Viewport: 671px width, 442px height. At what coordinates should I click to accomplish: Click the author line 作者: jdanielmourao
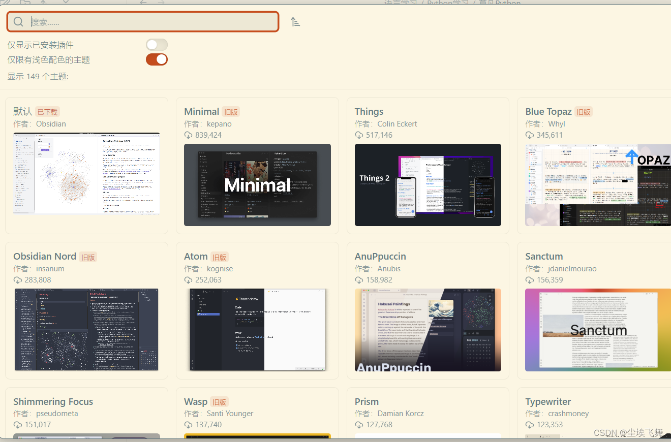point(561,269)
